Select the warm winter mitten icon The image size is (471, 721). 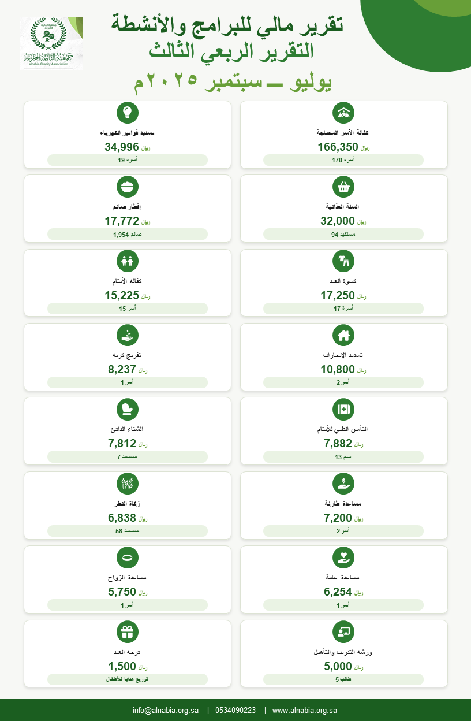(128, 409)
